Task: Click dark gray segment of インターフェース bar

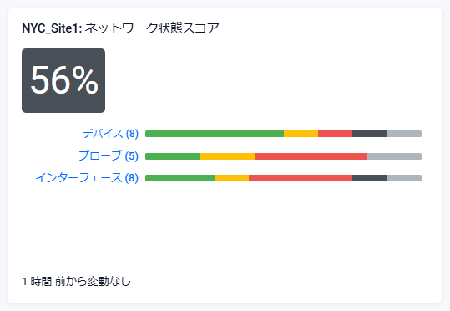Action: (x=370, y=178)
